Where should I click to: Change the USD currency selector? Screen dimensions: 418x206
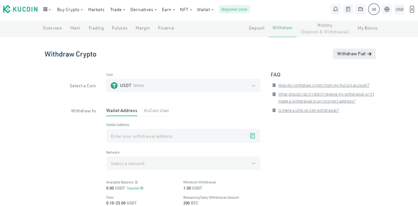pyautogui.click(x=399, y=9)
